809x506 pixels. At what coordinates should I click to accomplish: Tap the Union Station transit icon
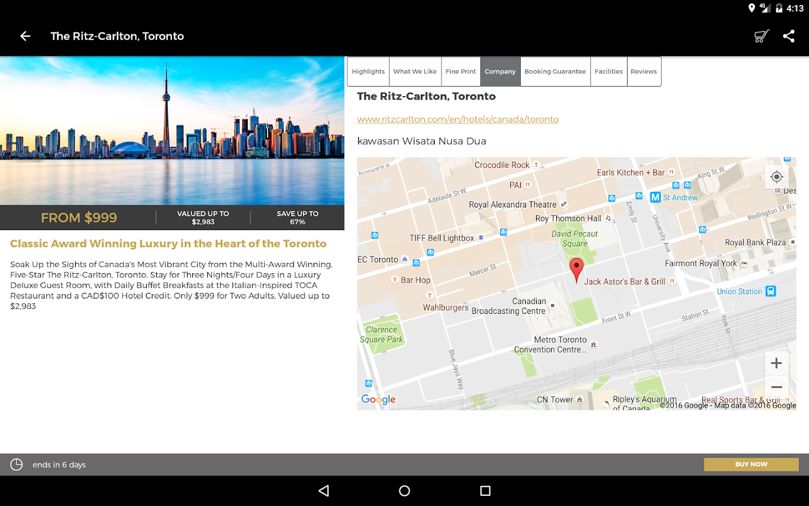pyautogui.click(x=771, y=291)
